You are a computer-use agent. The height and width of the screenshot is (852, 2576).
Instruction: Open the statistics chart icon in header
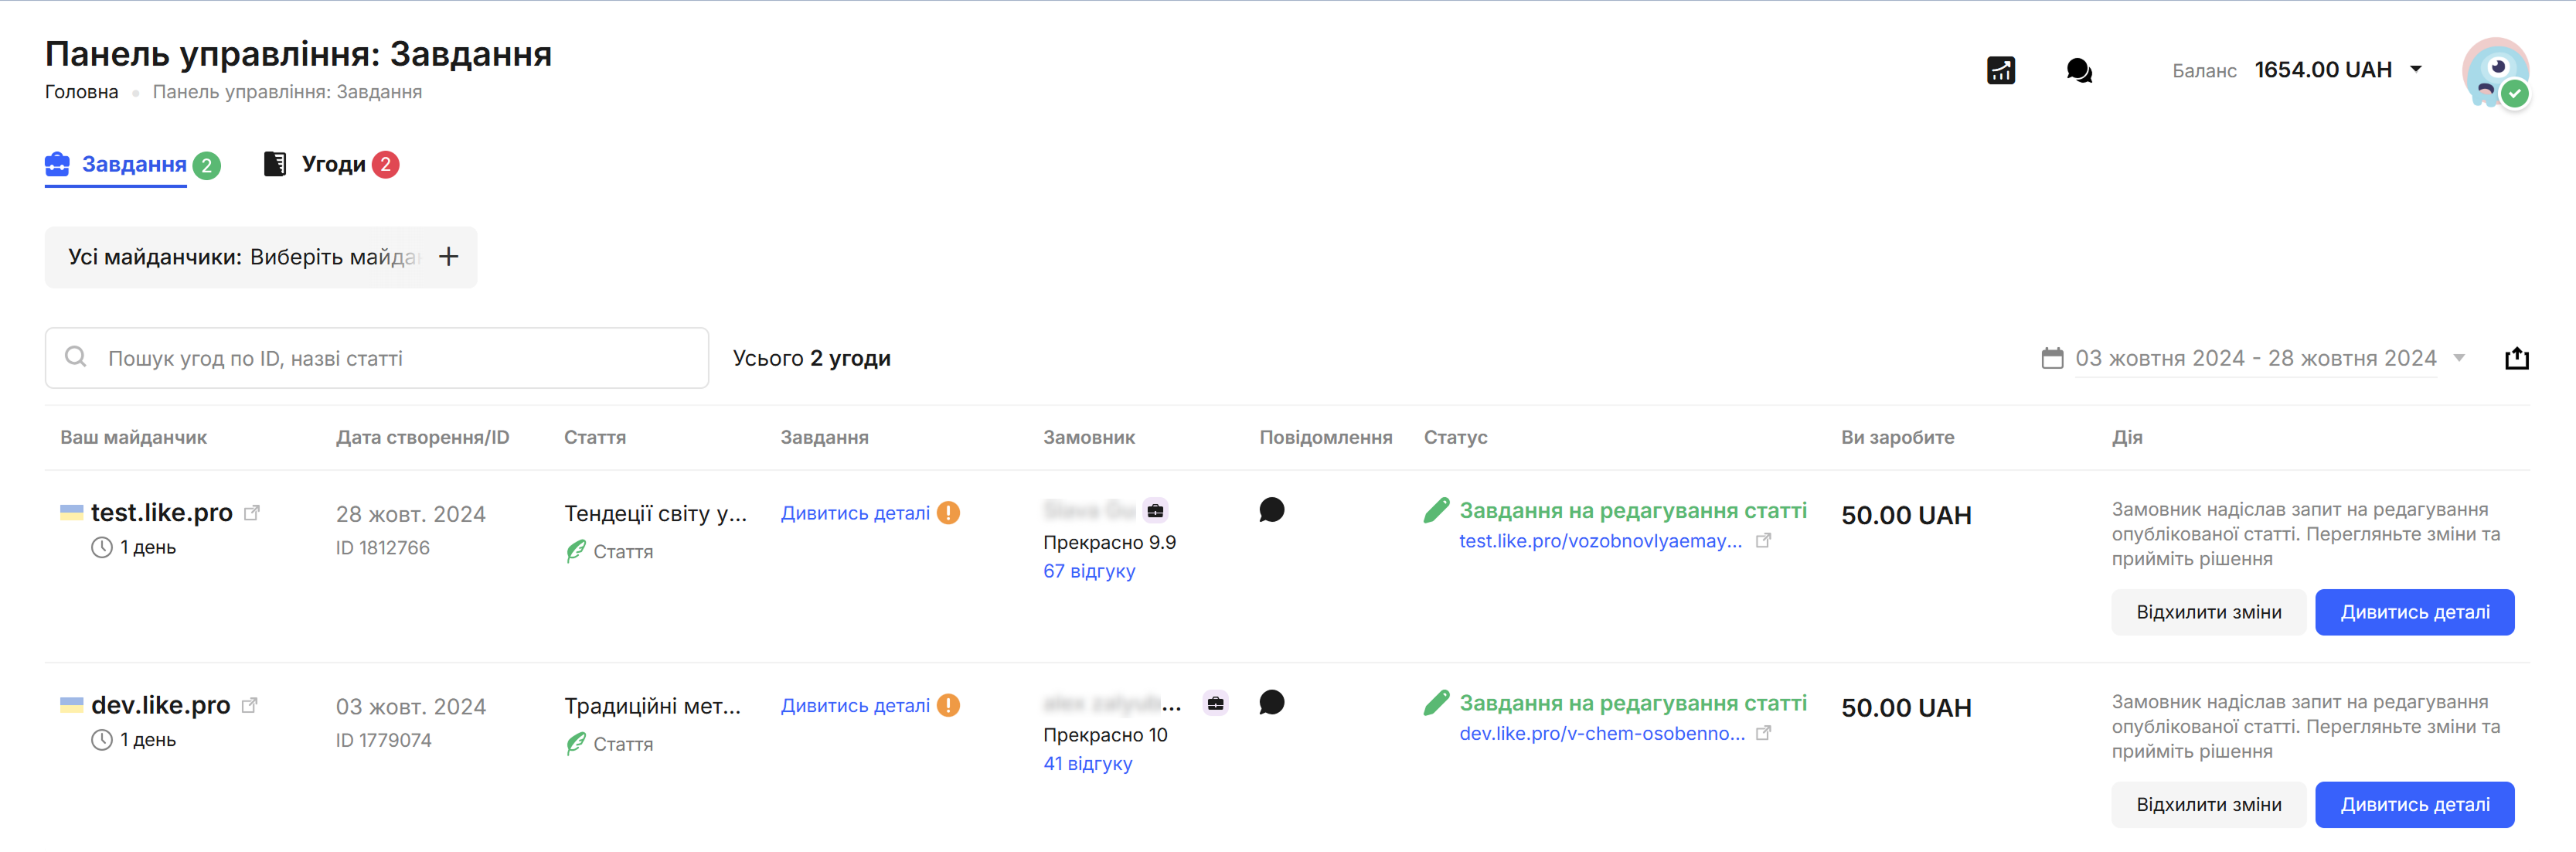click(2000, 70)
